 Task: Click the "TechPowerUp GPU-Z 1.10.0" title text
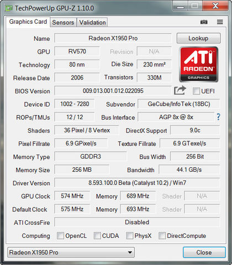(x=54, y=8)
